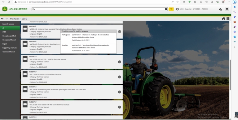This screenshot has width=238, height=120.
Task: Click browser back button
Action: click(x=3, y=2)
